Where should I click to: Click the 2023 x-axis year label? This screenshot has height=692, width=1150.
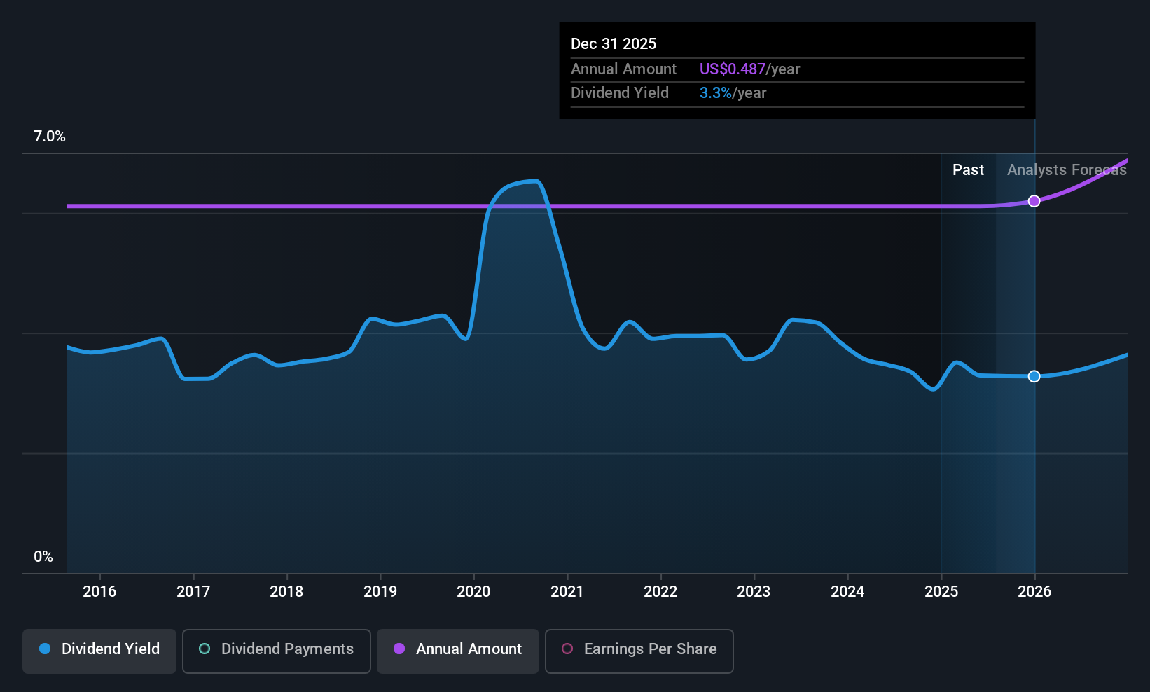click(754, 592)
